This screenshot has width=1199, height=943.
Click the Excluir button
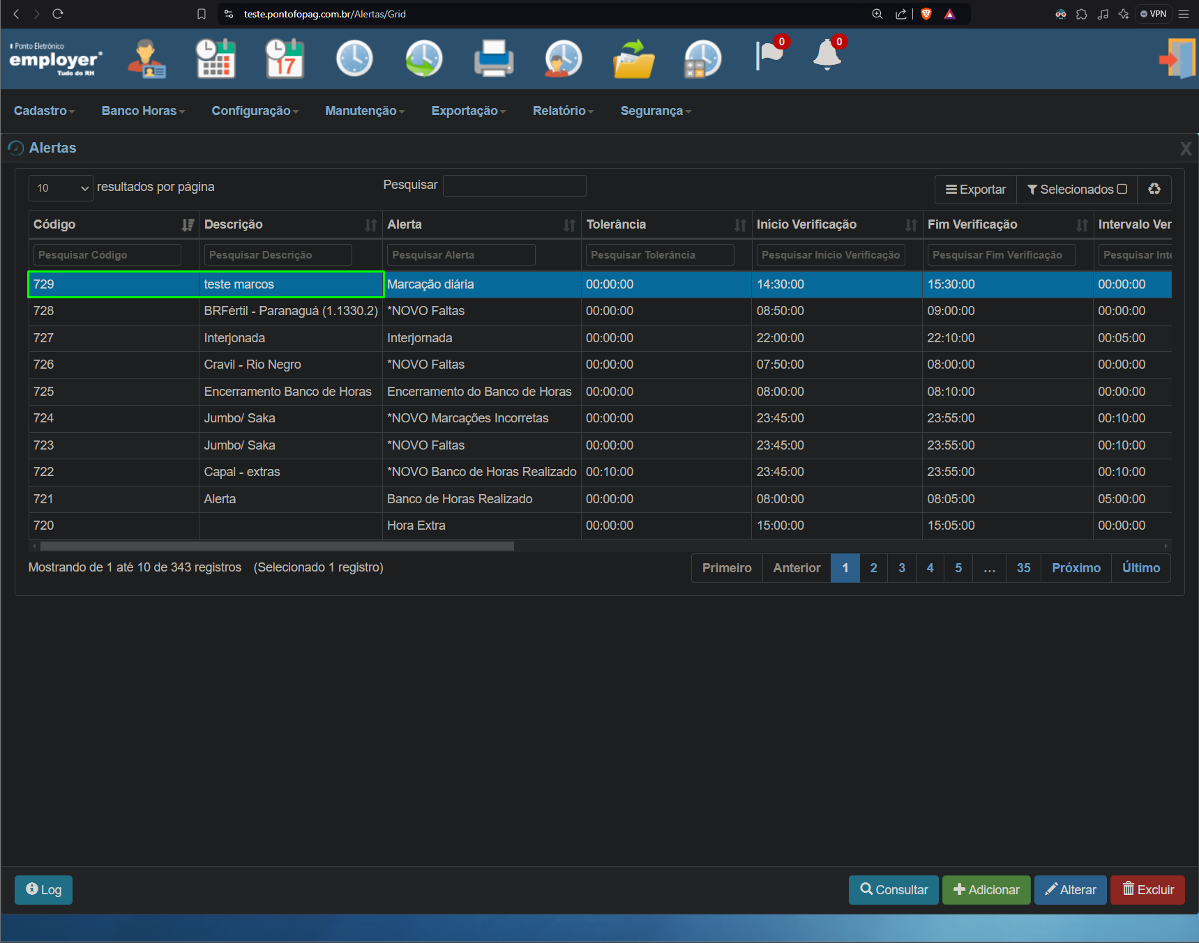tap(1147, 889)
